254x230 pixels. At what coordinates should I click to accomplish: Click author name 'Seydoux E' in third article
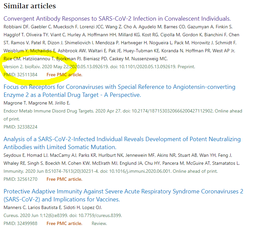(14, 155)
